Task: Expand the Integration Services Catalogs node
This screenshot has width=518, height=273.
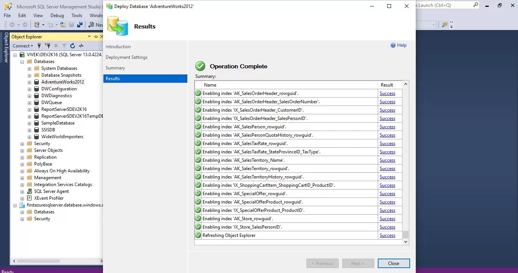Action: pyautogui.click(x=22, y=185)
